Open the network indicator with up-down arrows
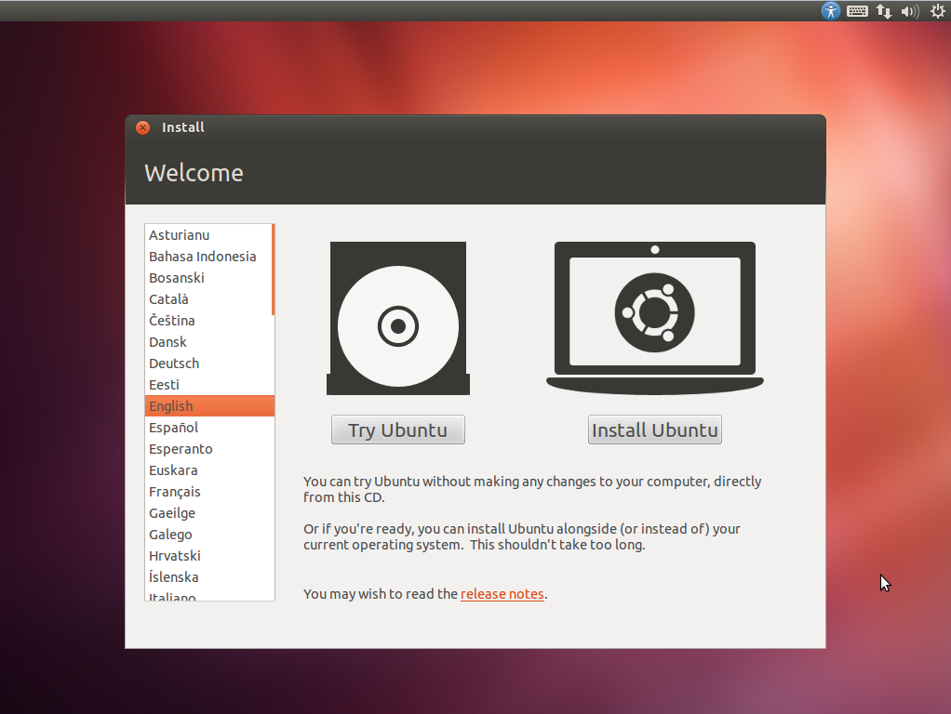The width and height of the screenshot is (951, 714). 882,11
